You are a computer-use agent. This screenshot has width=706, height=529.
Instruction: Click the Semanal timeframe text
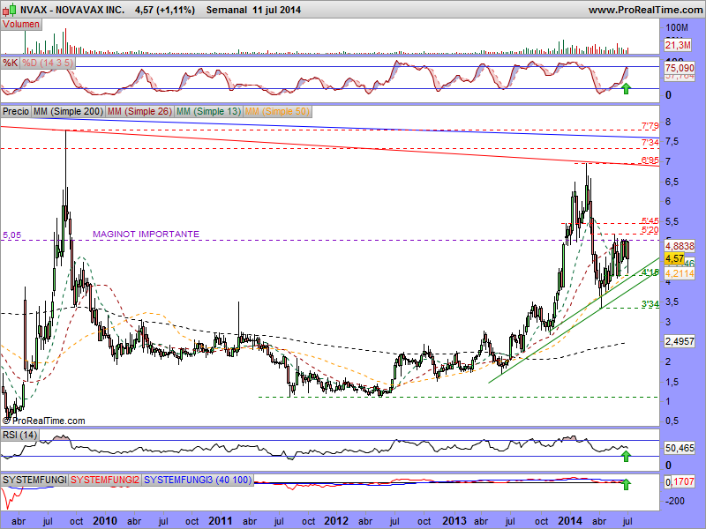tap(227, 10)
